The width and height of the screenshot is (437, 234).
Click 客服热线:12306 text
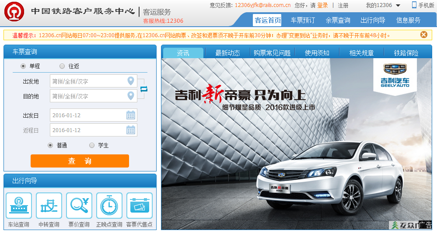(163, 21)
